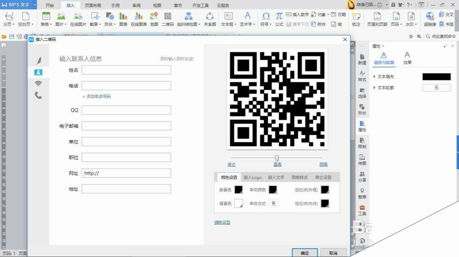The width and height of the screenshot is (459, 257).
Task: Open the 水印 watermark dropdown
Action: (x=411, y=19)
